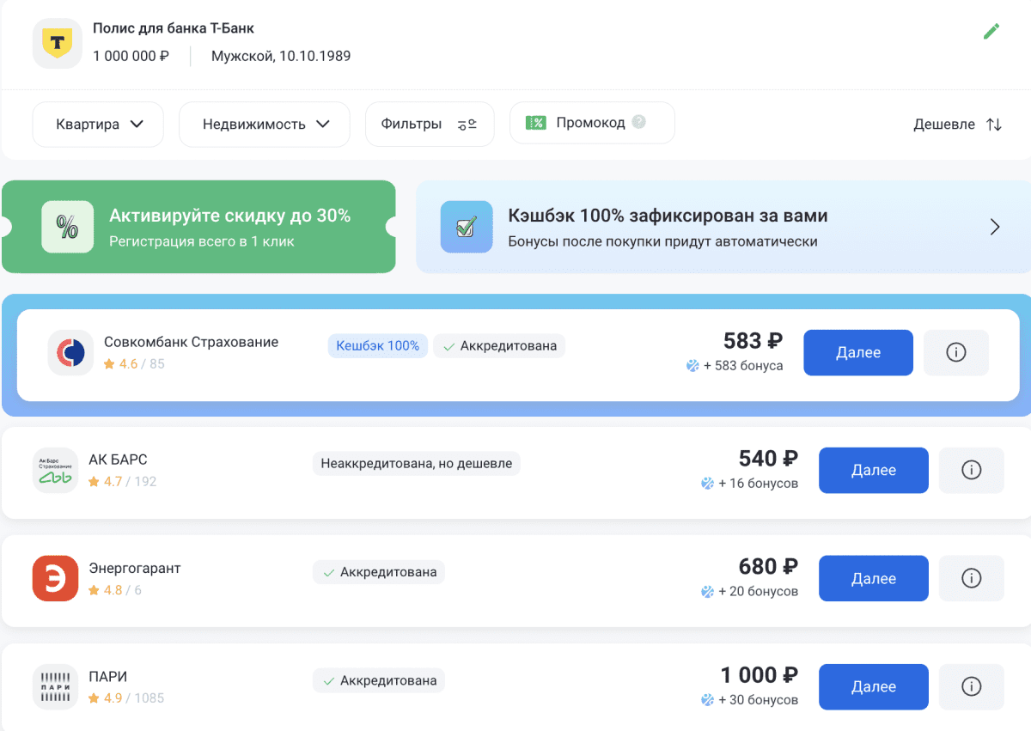Open info icon for ПАРИ offer
This screenshot has height=731, width=1031.
tap(971, 687)
